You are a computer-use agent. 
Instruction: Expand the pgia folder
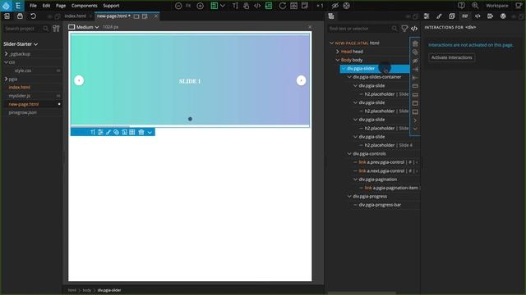click(x=6, y=79)
